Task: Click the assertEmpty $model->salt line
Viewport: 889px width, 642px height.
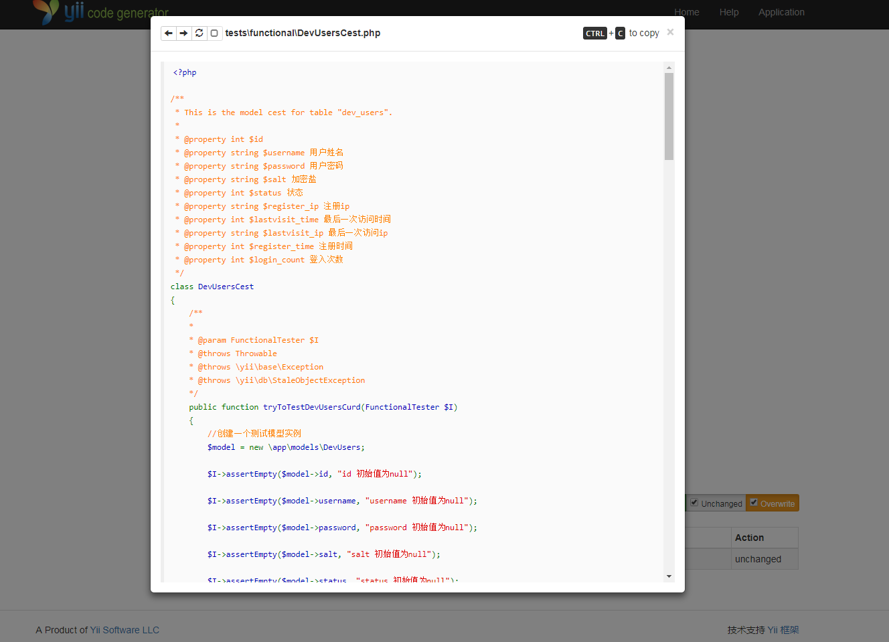Action: [x=324, y=554]
